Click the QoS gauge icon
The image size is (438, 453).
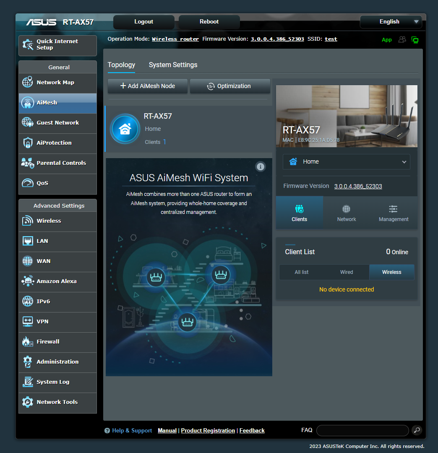point(28,183)
